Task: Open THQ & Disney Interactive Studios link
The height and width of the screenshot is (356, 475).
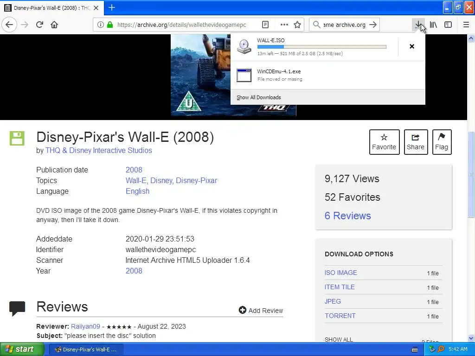Action: [x=98, y=151]
